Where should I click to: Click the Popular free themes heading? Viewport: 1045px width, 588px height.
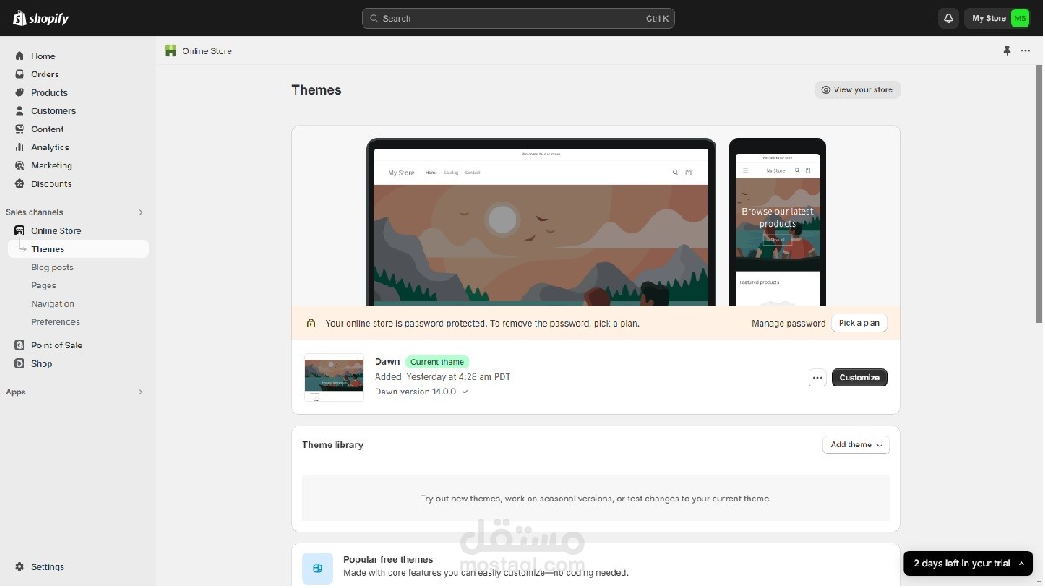[388, 560]
